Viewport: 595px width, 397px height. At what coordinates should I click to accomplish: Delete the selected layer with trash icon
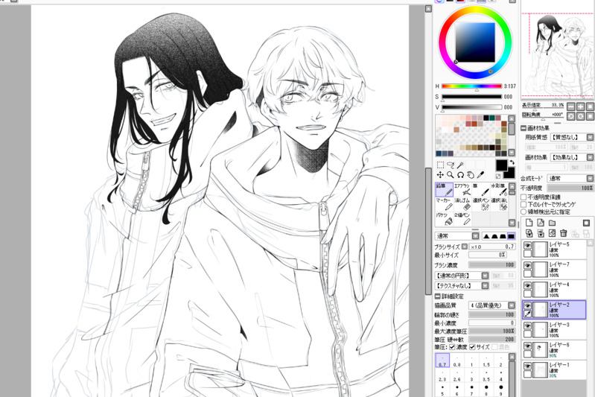564,233
